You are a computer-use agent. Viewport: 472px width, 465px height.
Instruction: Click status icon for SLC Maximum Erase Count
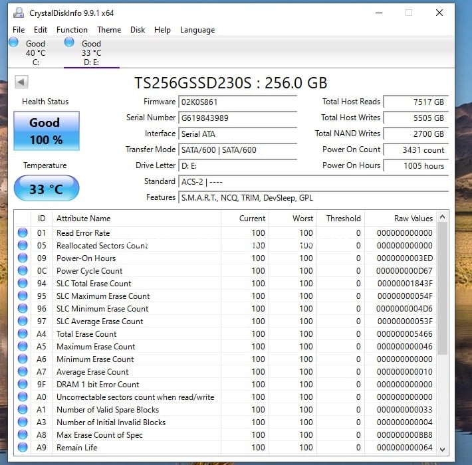pyautogui.click(x=23, y=296)
